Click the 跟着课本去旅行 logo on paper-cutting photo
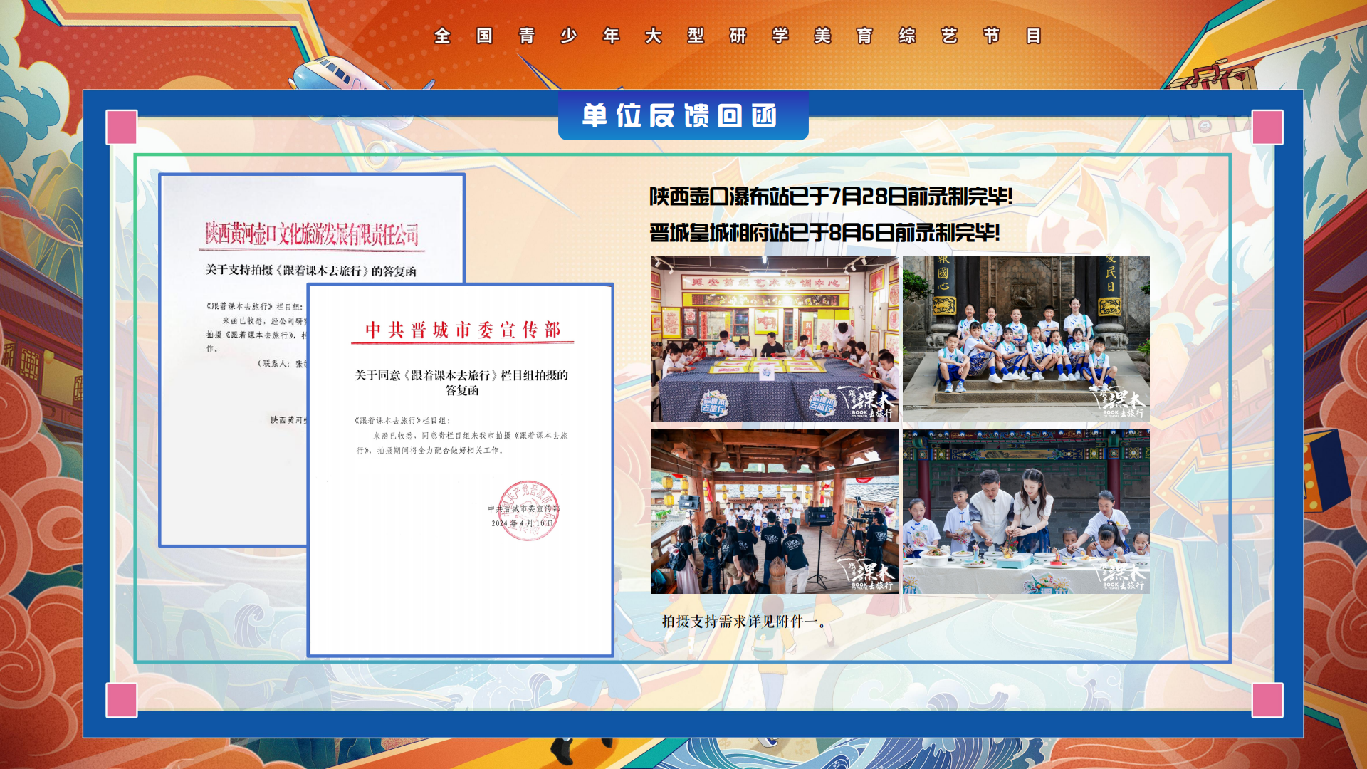Image resolution: width=1367 pixels, height=769 pixels. (867, 403)
